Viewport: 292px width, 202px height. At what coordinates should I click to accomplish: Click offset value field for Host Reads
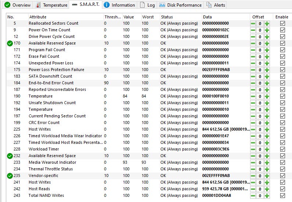click(260, 189)
